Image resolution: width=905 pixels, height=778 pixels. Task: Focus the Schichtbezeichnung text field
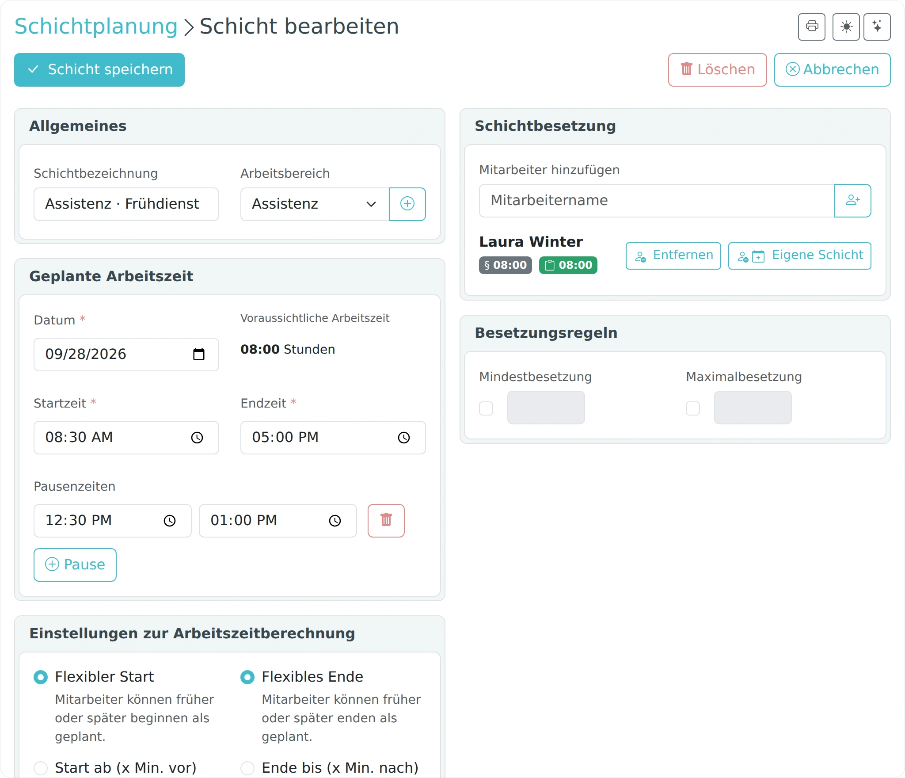126,204
